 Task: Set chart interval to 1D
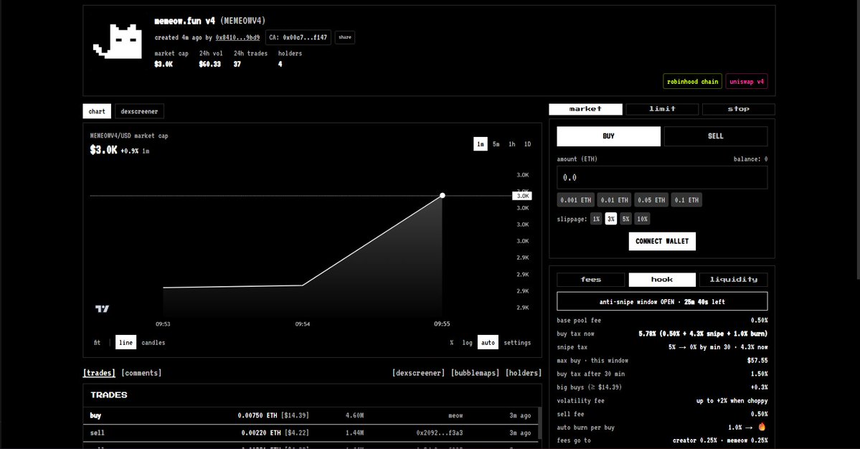(x=528, y=144)
